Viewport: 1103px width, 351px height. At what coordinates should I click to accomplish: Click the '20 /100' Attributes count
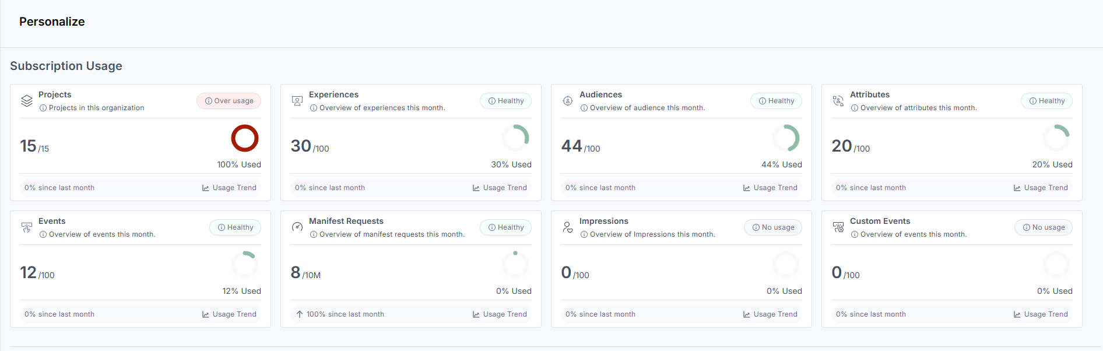click(851, 146)
